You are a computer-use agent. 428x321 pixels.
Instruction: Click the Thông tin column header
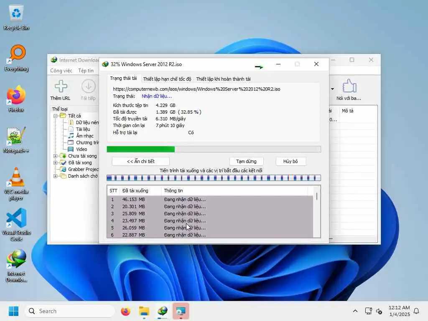pyautogui.click(x=235, y=191)
